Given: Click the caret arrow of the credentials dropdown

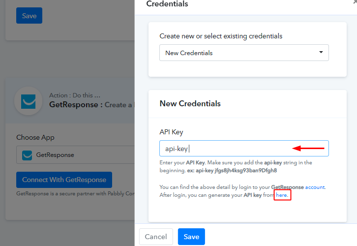Looking at the screenshot, I should [x=321, y=52].
